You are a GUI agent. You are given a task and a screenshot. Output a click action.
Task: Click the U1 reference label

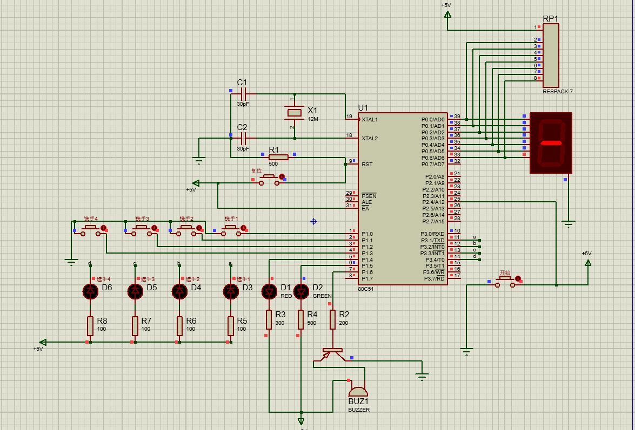(363, 108)
